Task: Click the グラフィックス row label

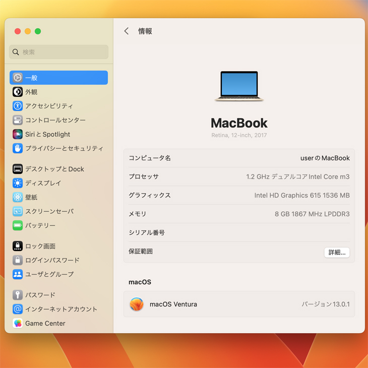Action: tap(150, 195)
